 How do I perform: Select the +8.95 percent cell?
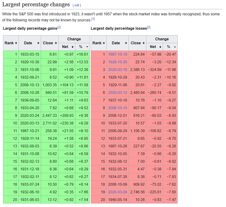83,138
